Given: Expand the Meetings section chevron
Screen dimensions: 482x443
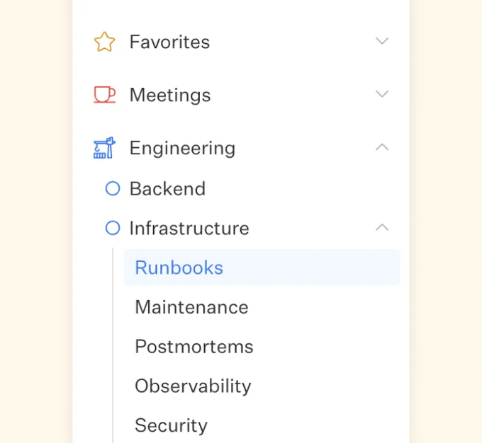Looking at the screenshot, I should pyautogui.click(x=382, y=93).
